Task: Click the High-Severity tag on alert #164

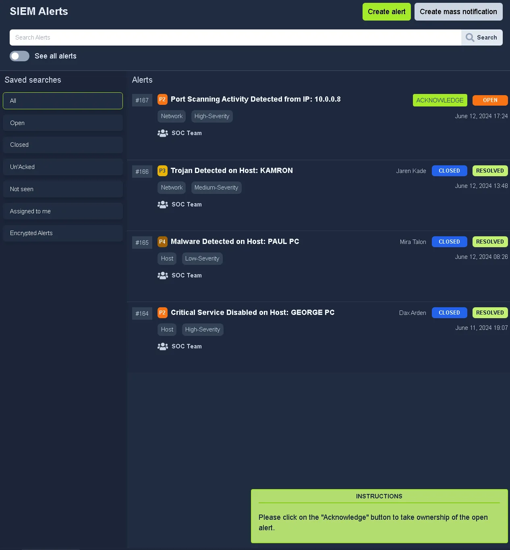Action: pos(203,329)
